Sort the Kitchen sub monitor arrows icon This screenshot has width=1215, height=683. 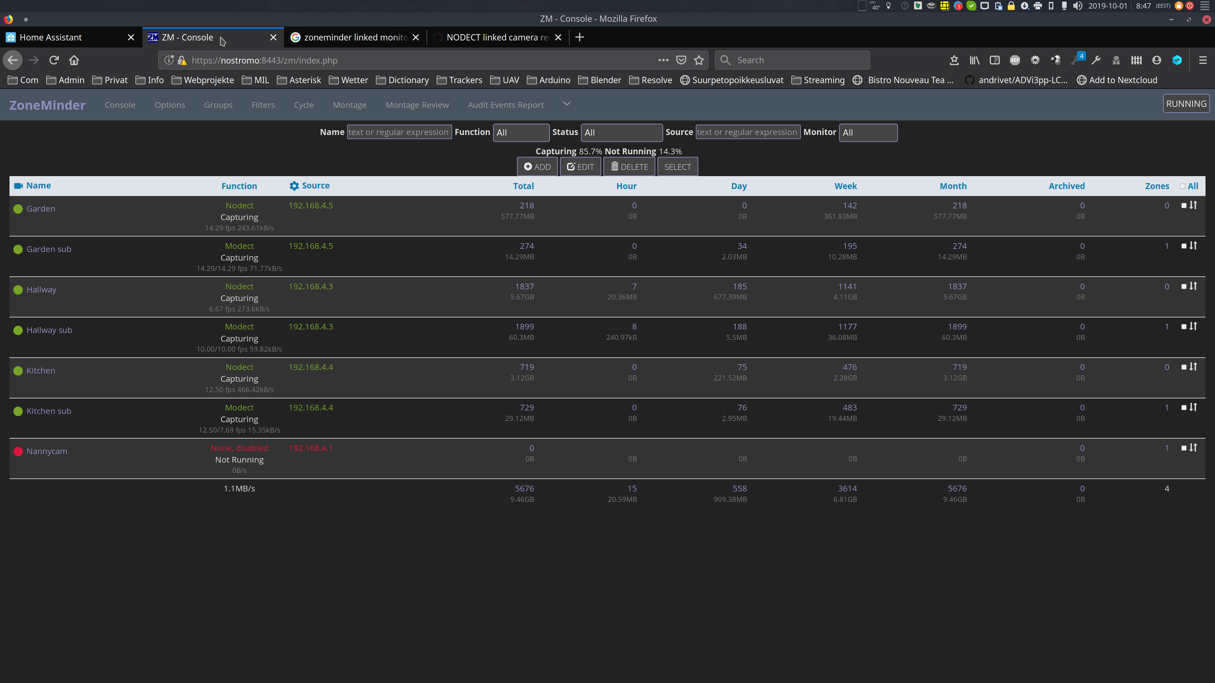(x=1193, y=407)
